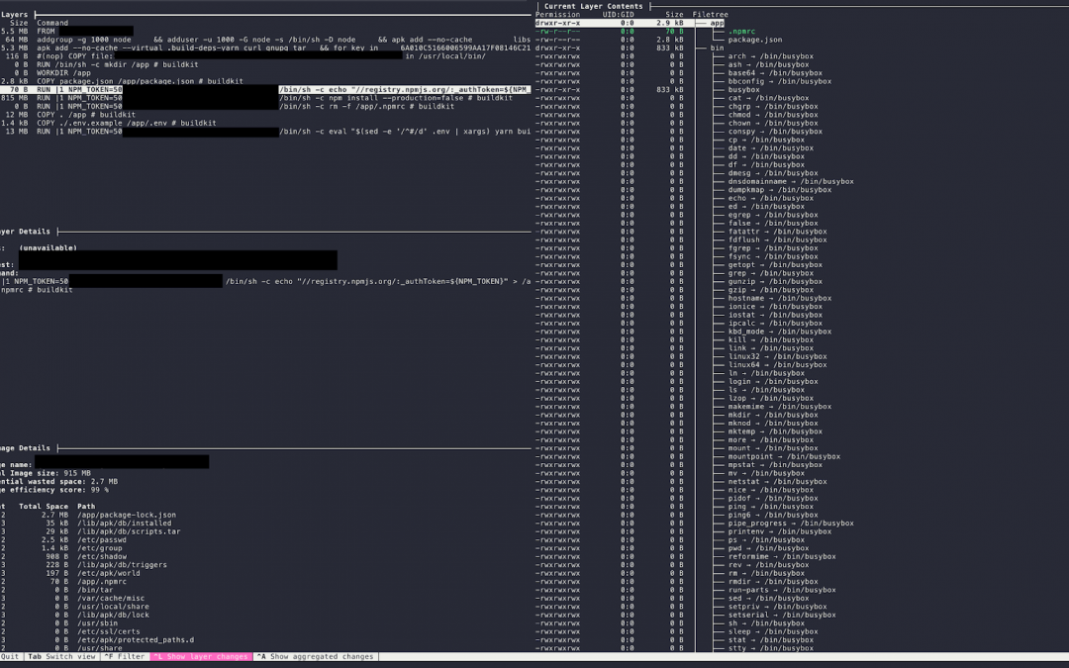Click the UID:GID column header
Image resolution: width=1069 pixels, height=668 pixels.
[x=618, y=14]
